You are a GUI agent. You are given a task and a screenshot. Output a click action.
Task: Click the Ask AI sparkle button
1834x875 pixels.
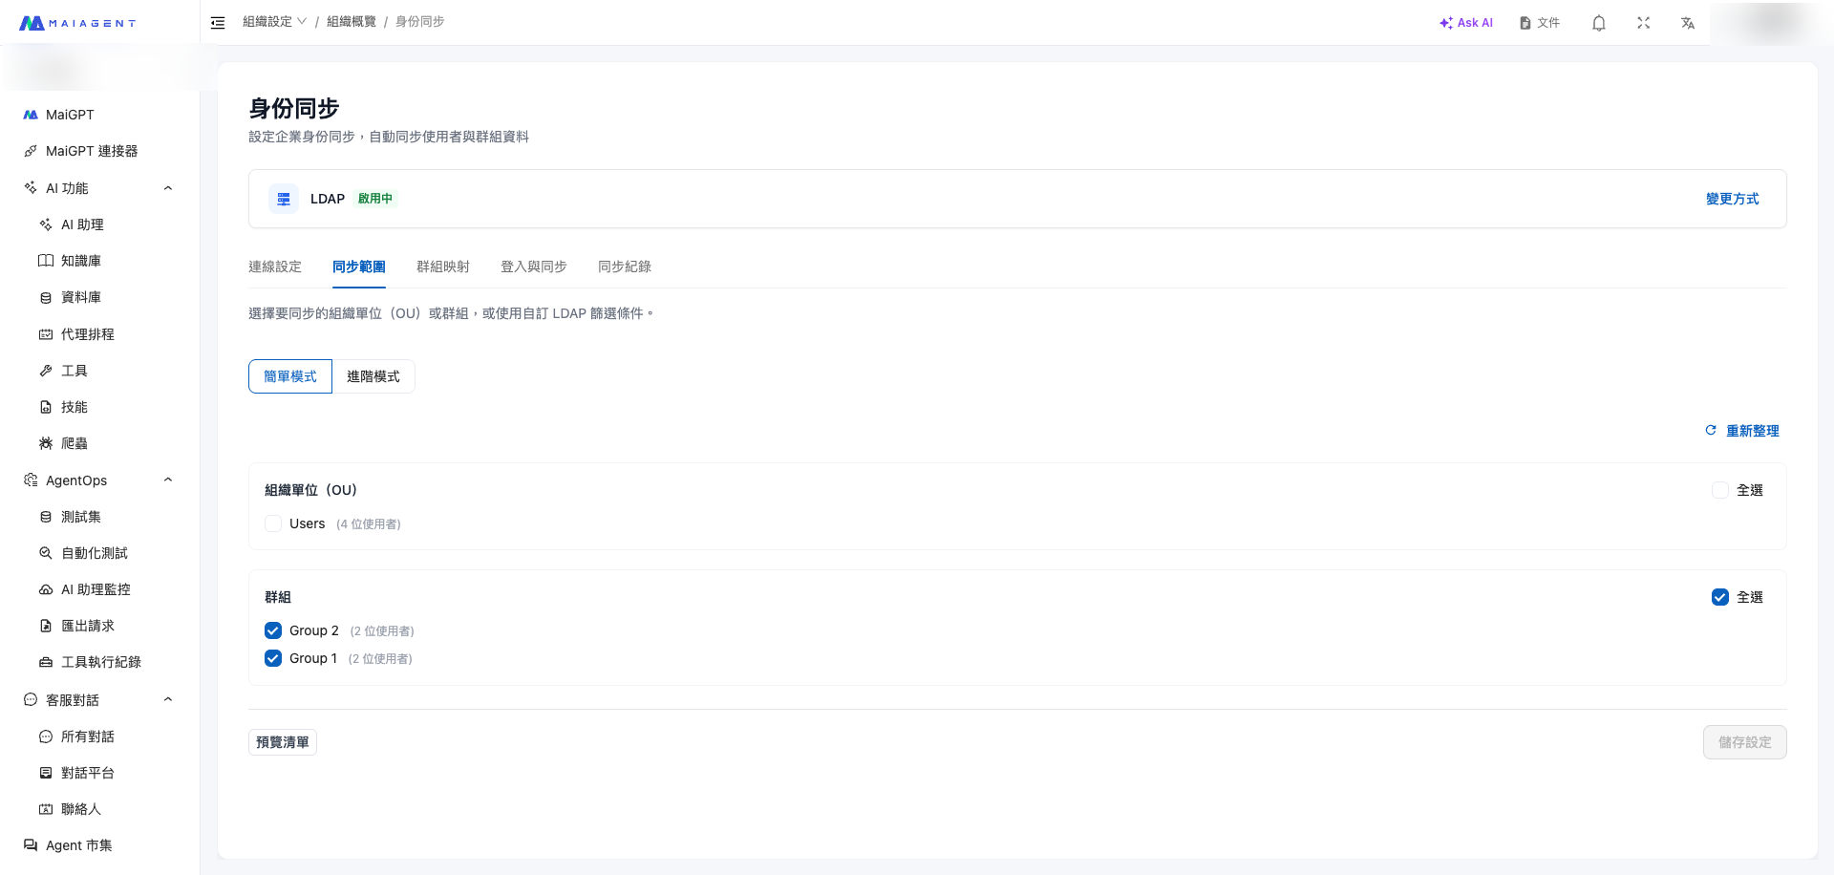(x=1465, y=23)
